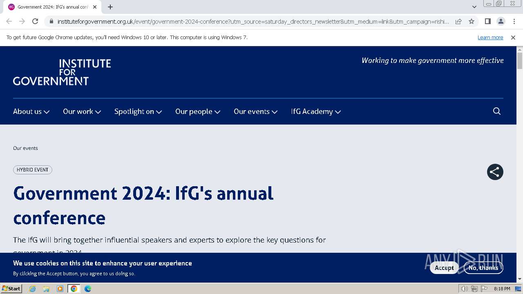This screenshot has width=523, height=294.
Task: Open the Our events menu
Action: pos(255,111)
